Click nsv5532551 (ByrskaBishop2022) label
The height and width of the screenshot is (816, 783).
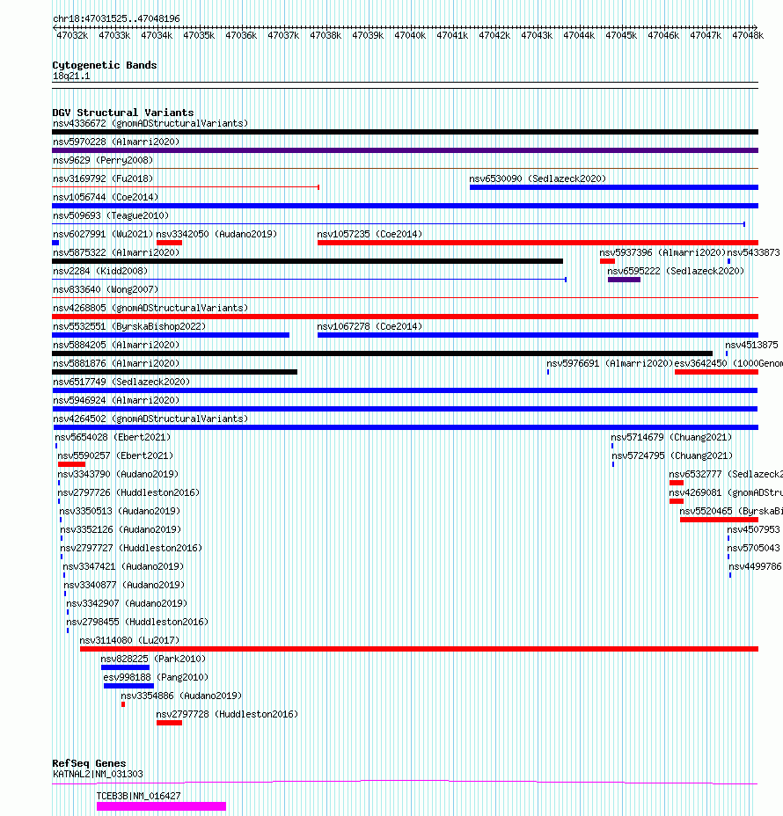pos(129,326)
